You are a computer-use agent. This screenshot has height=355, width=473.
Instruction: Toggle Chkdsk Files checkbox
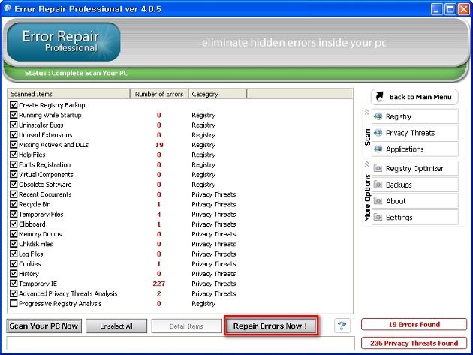point(14,244)
